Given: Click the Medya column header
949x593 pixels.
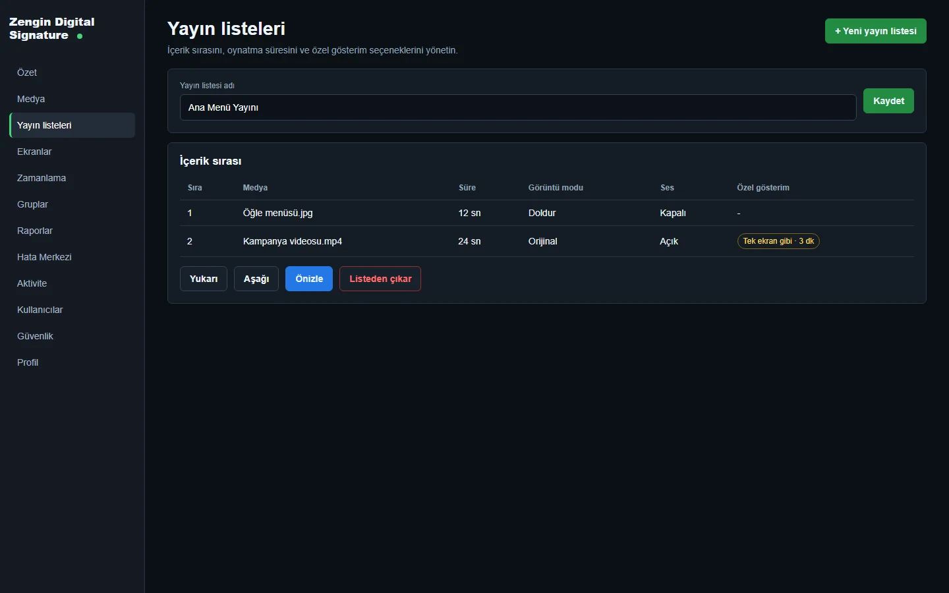Looking at the screenshot, I should click(x=255, y=188).
